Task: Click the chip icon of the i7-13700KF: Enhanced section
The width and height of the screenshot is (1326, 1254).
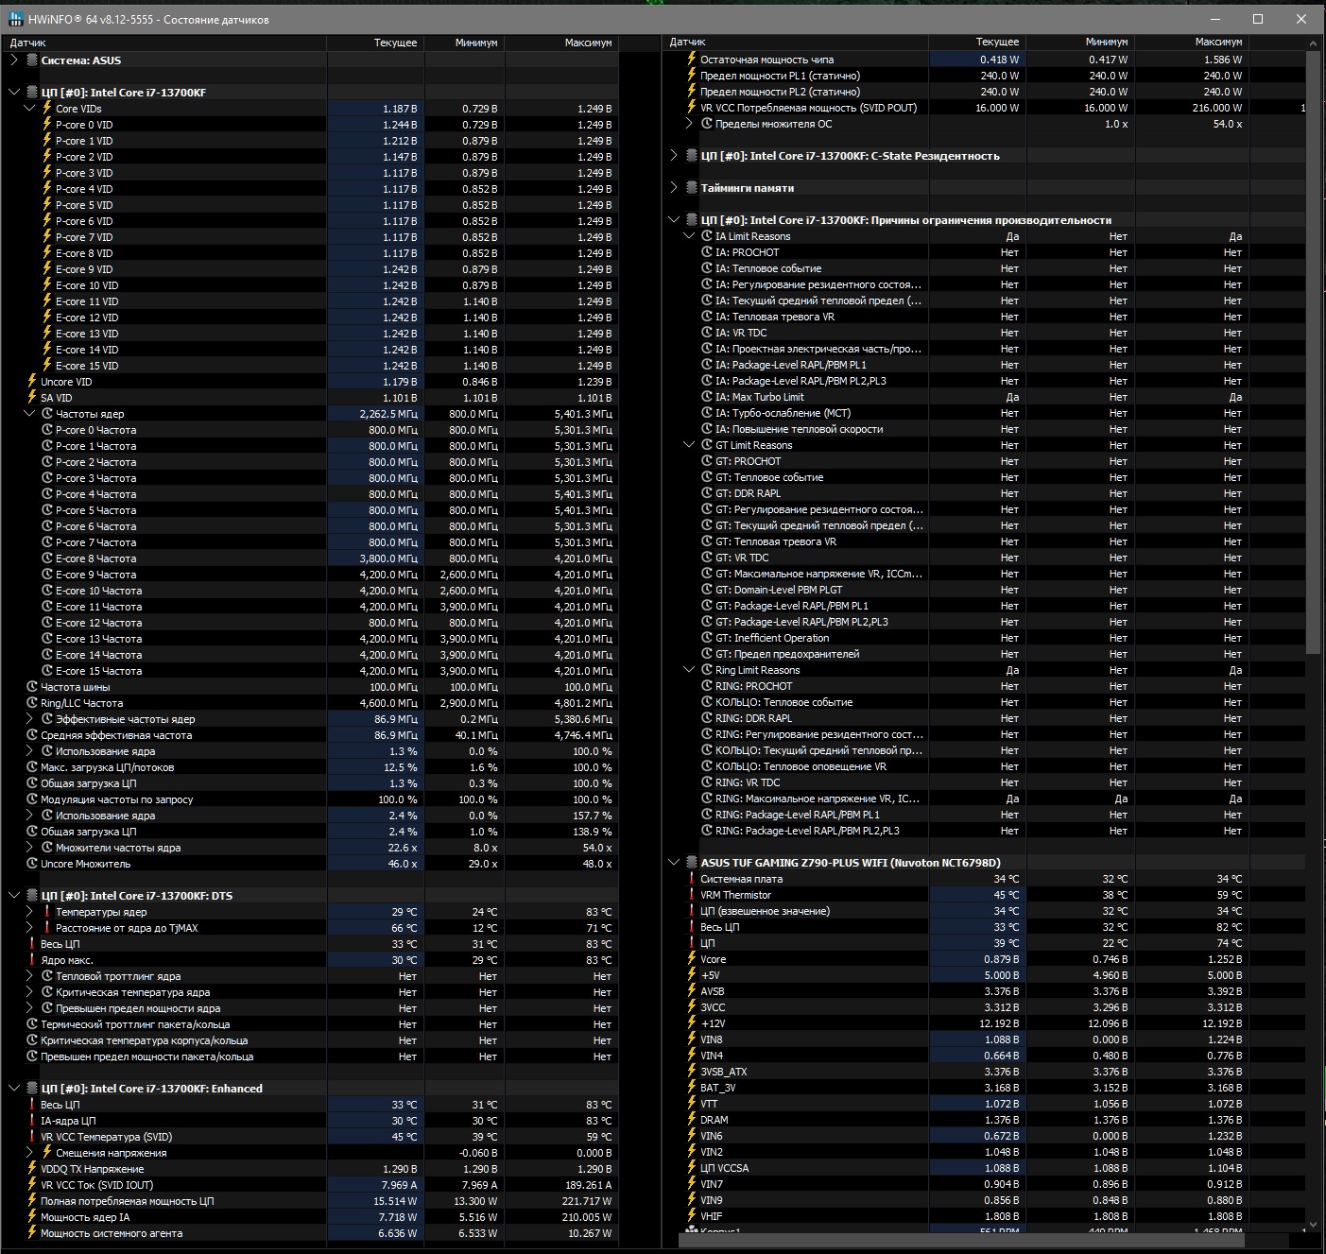Action: point(32,1089)
